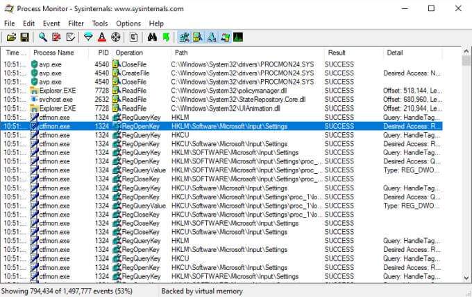Click the Highlight red letter A icon
The height and width of the screenshot is (297, 472).
[102, 37]
